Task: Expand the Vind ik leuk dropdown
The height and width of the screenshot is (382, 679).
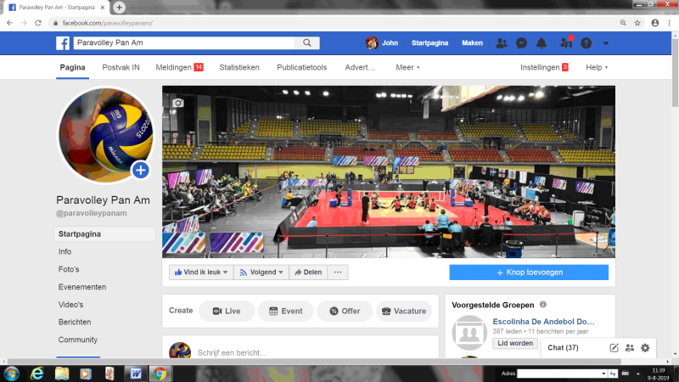Action: [x=225, y=272]
